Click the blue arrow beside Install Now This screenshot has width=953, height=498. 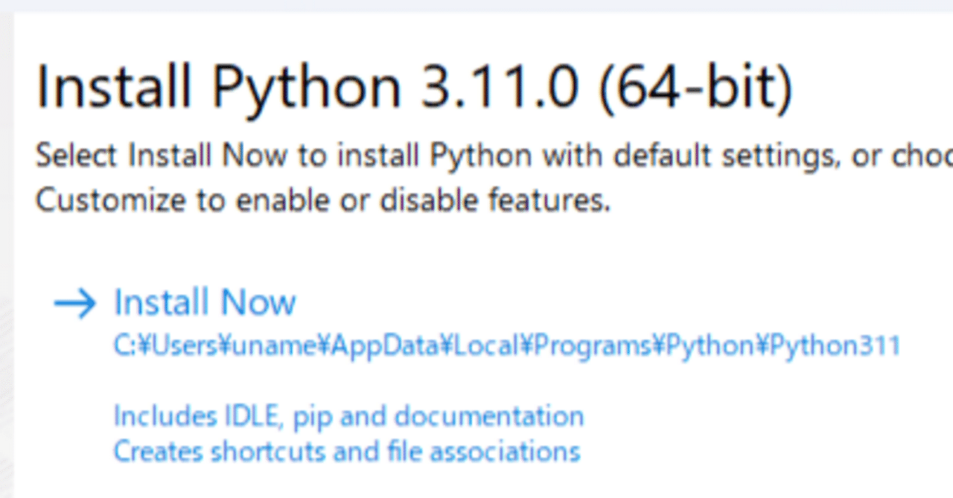click(x=75, y=304)
